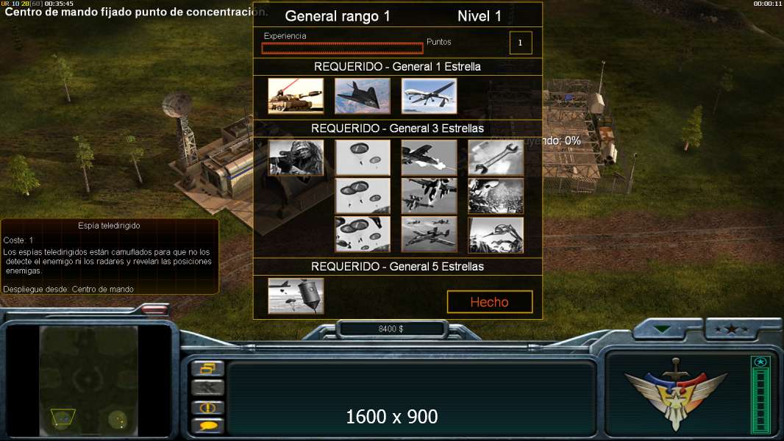This screenshot has width=784, height=441.
Task: Click the minimap radar view
Action: click(88, 381)
